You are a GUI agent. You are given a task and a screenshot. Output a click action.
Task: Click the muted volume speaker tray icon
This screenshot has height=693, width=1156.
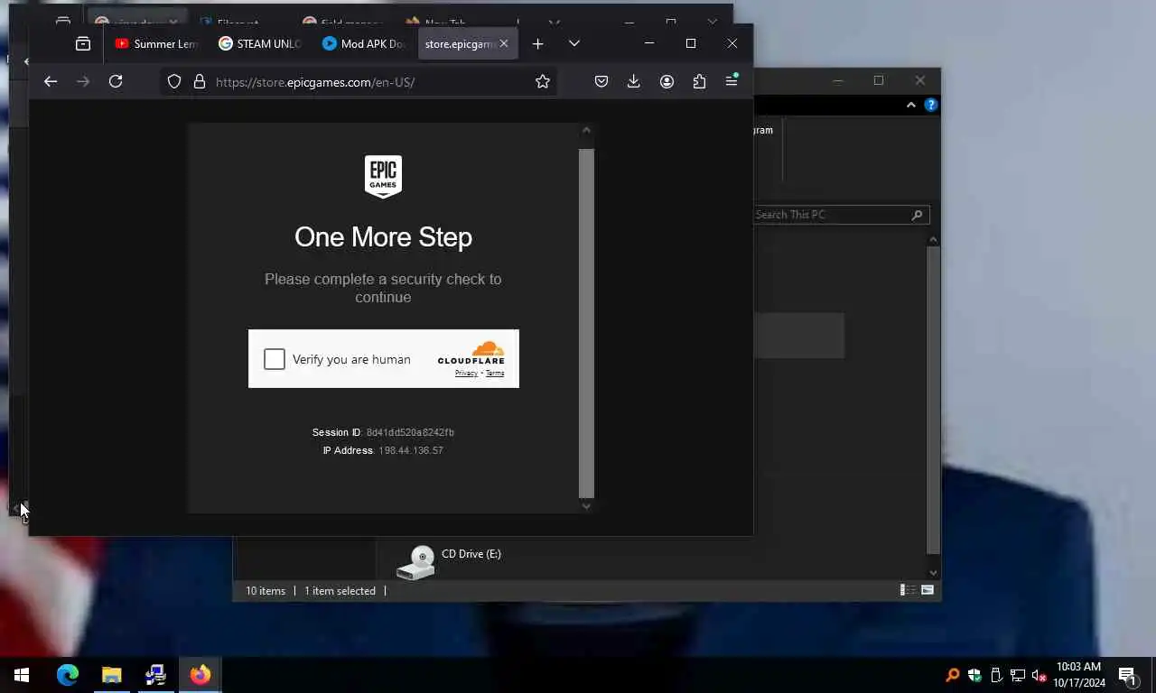pos(1039,675)
